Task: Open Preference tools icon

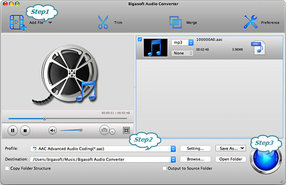Action: pos(251,22)
